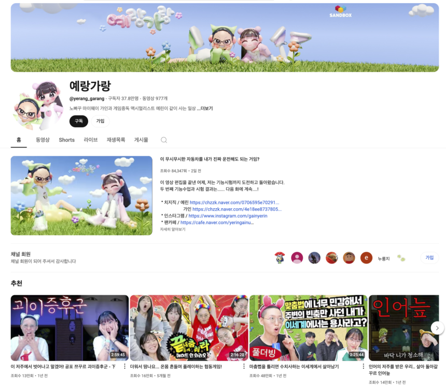Screen dimensions: 446x392
Task: Expand video description via 자세히 알아보기
Action: (173, 229)
